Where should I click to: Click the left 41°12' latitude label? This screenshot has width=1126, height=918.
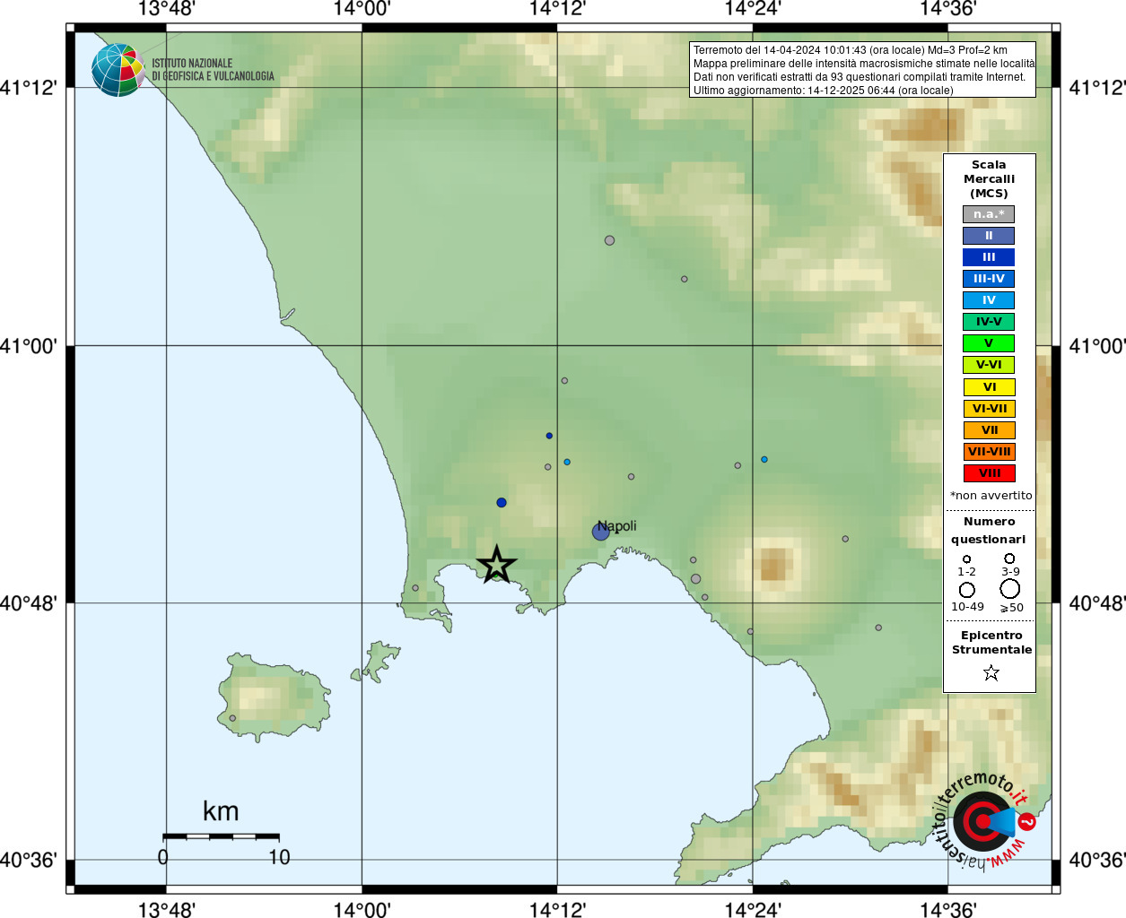[29, 88]
